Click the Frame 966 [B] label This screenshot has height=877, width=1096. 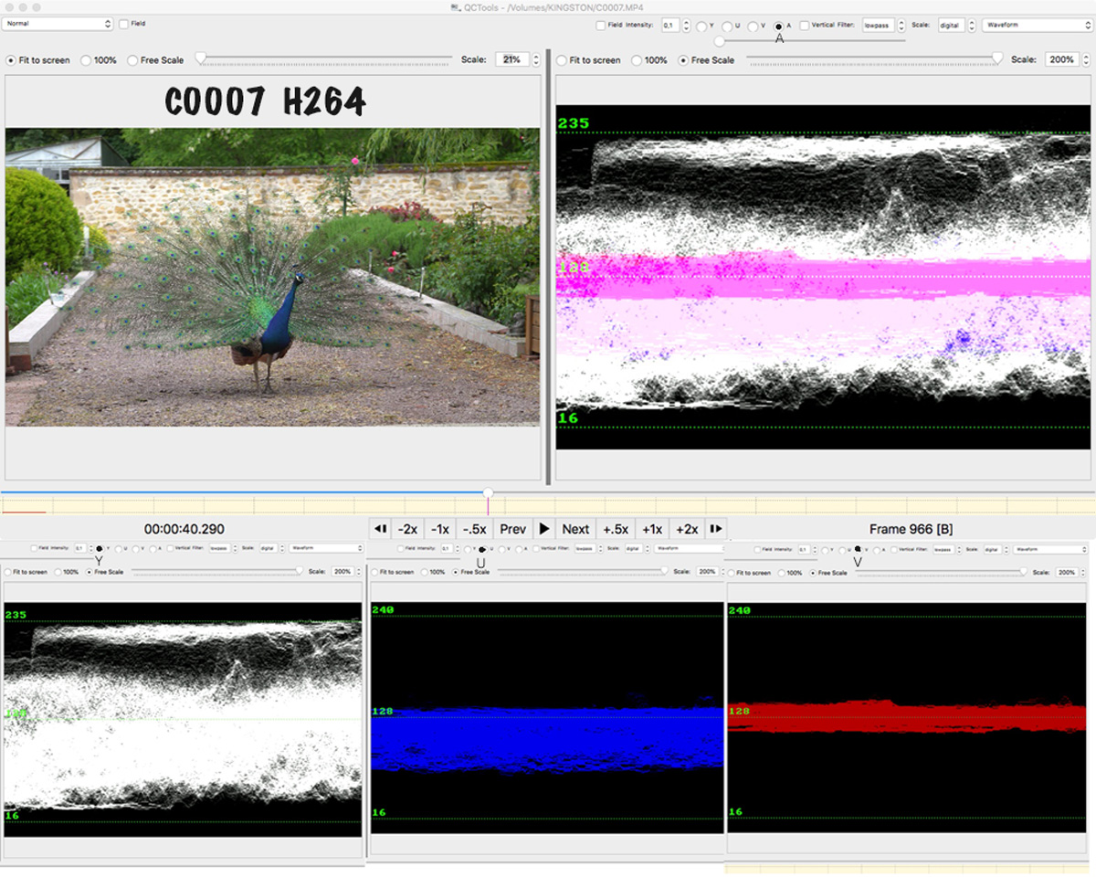[x=912, y=529]
